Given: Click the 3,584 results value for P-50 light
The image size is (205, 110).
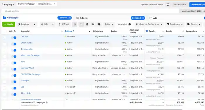Looking at the screenshot, I should coord(159,81).
